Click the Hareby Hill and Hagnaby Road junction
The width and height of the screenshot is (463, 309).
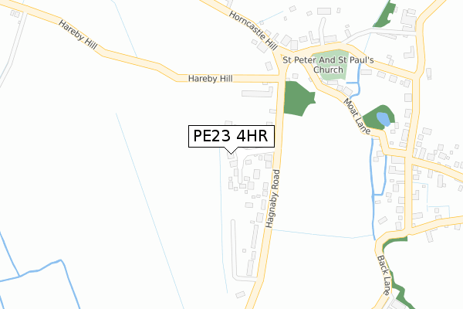click(281, 77)
